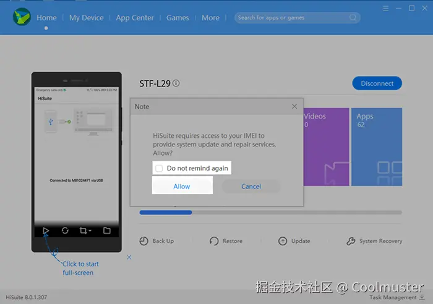Click the System Recovery wrench icon
Image resolution: width=433 pixels, height=304 pixels.
click(351, 241)
